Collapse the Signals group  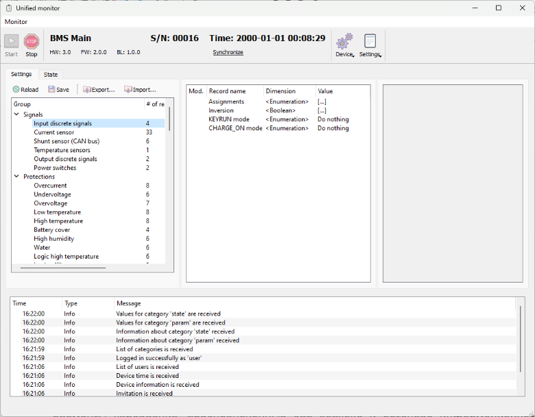point(16,115)
